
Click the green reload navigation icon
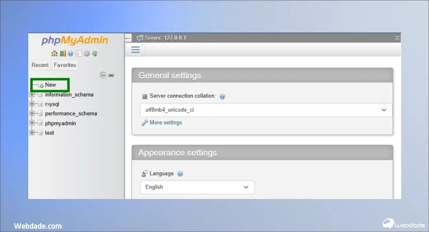click(x=95, y=54)
